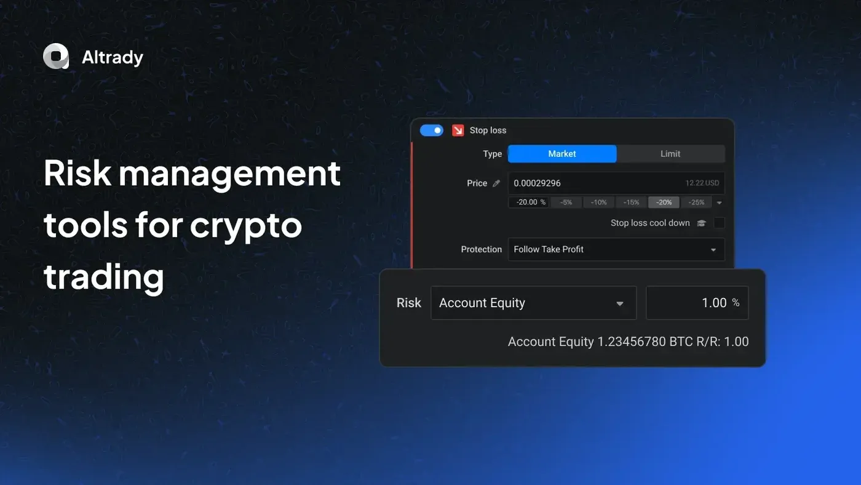The image size is (861, 485).
Task: Open the Protection Follow Take Profit dropdown
Action: [x=616, y=249]
